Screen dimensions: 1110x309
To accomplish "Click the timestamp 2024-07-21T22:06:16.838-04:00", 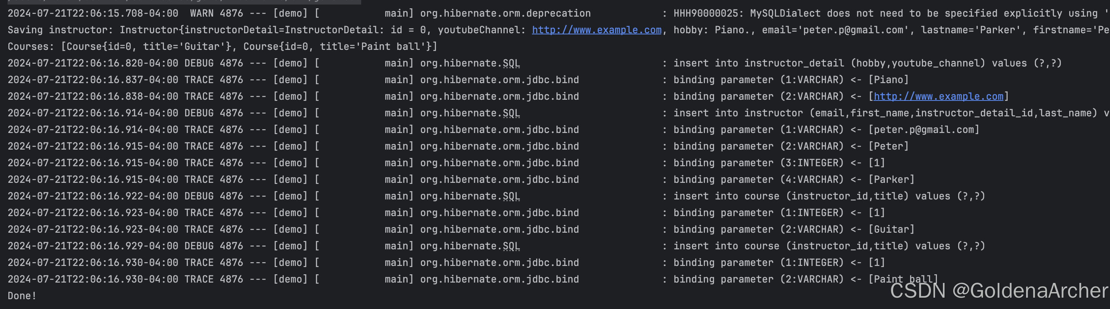I will click(93, 96).
